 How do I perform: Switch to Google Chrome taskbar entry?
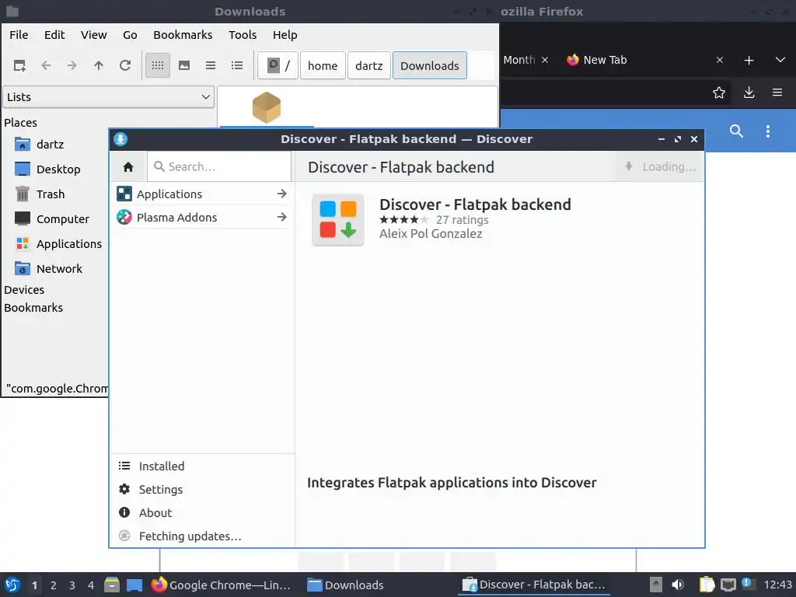coord(222,585)
